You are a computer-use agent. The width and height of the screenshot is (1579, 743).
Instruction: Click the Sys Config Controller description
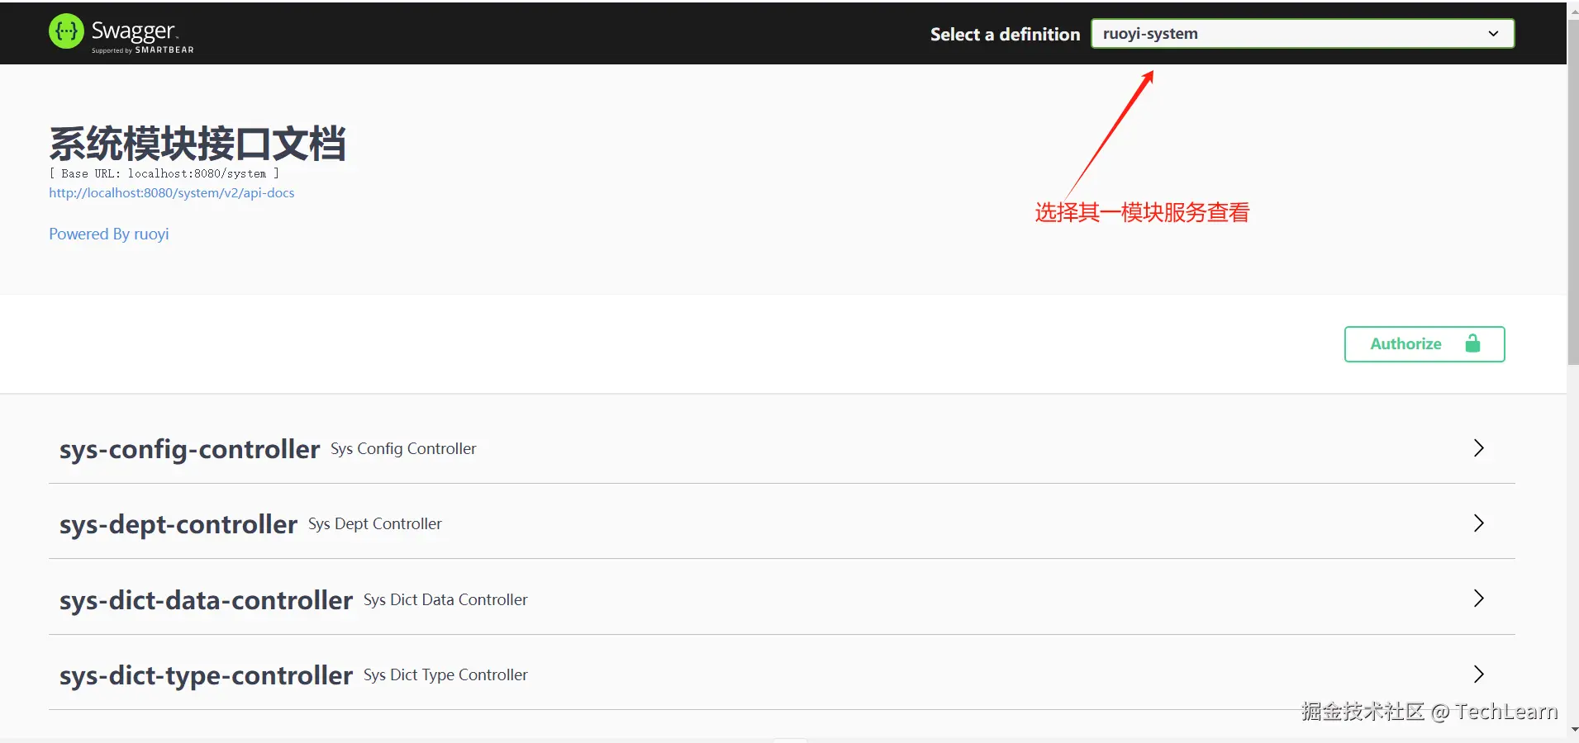(x=403, y=448)
